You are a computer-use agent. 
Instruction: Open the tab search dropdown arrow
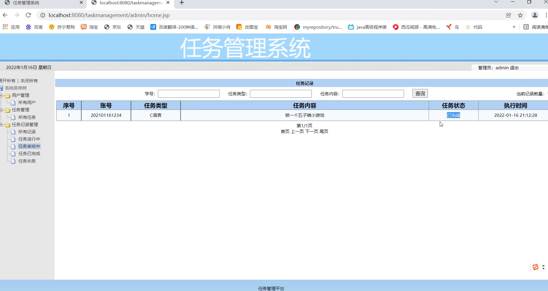point(496,2)
